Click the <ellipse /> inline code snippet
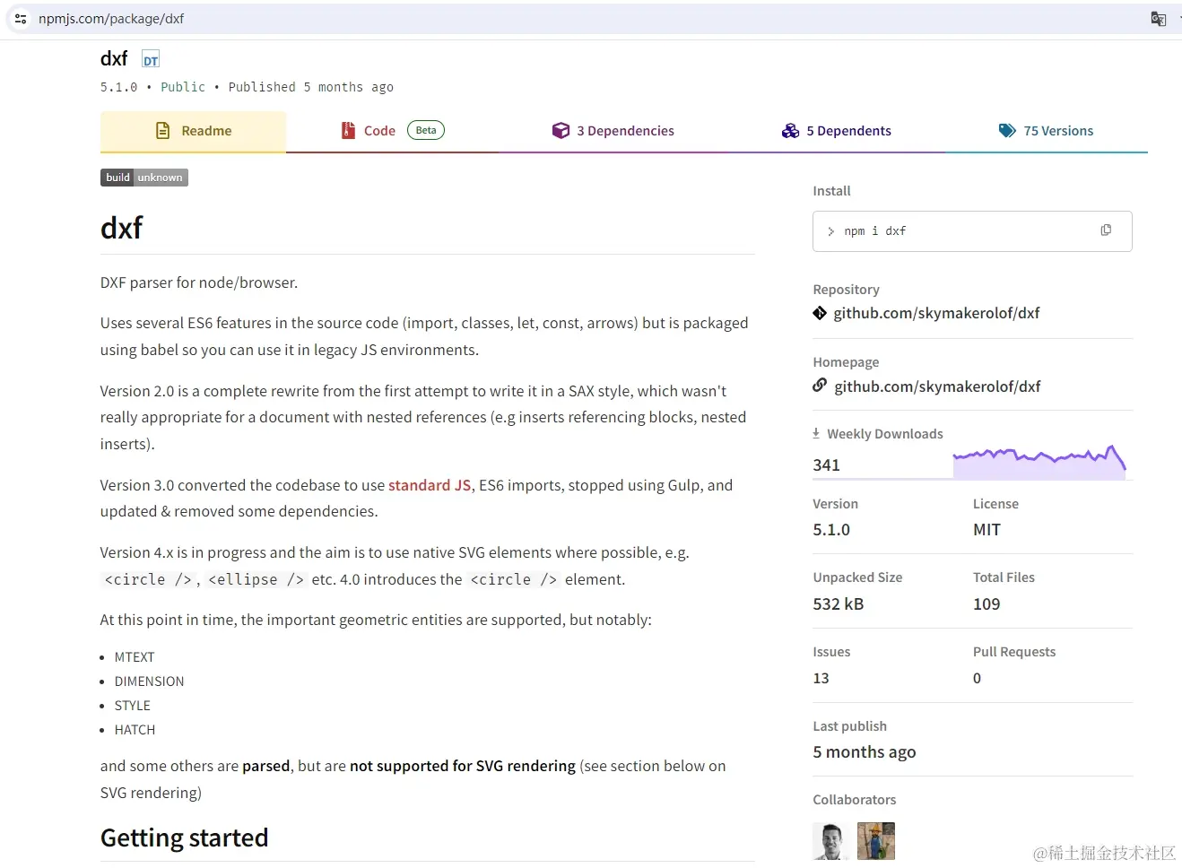This screenshot has width=1182, height=868. (x=256, y=579)
